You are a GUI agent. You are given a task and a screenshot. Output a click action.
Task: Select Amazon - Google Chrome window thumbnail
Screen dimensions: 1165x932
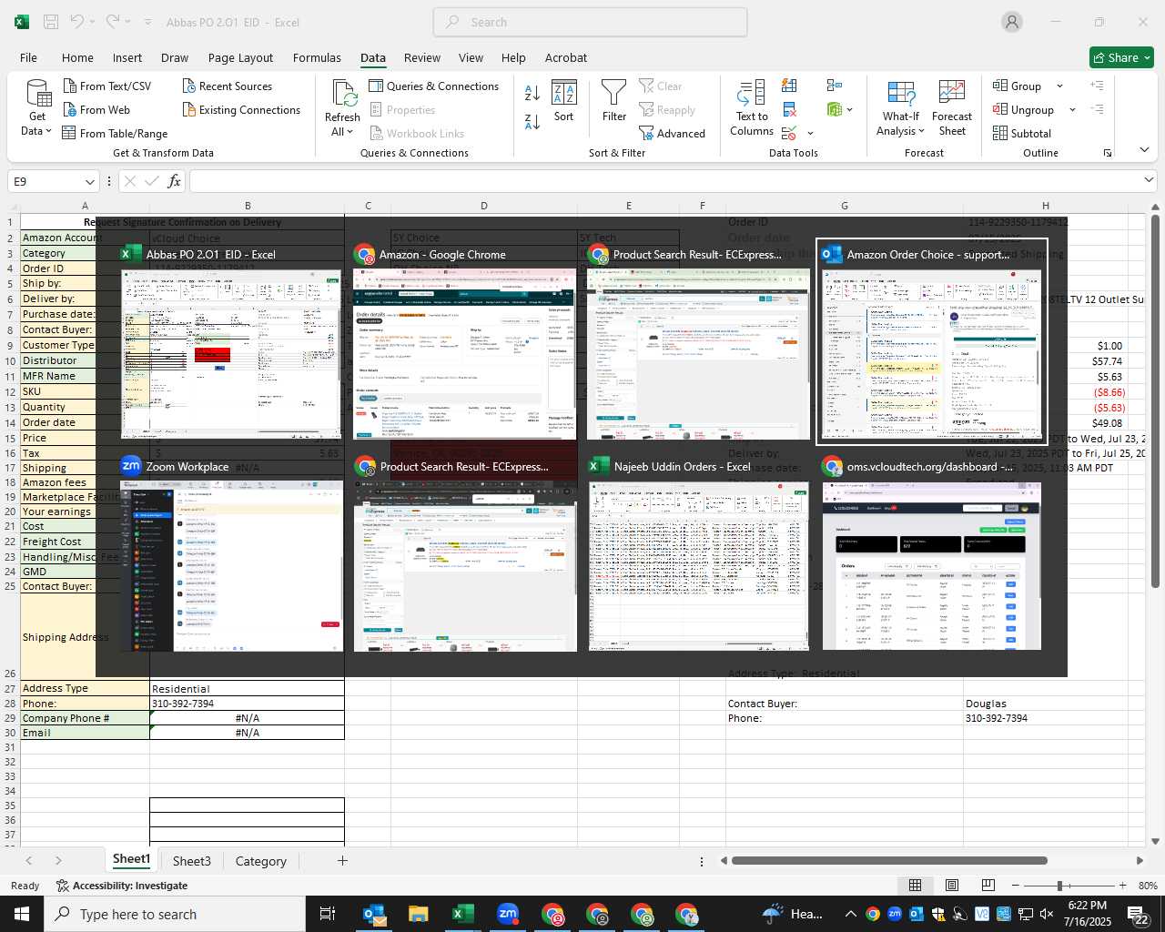[x=464, y=342]
